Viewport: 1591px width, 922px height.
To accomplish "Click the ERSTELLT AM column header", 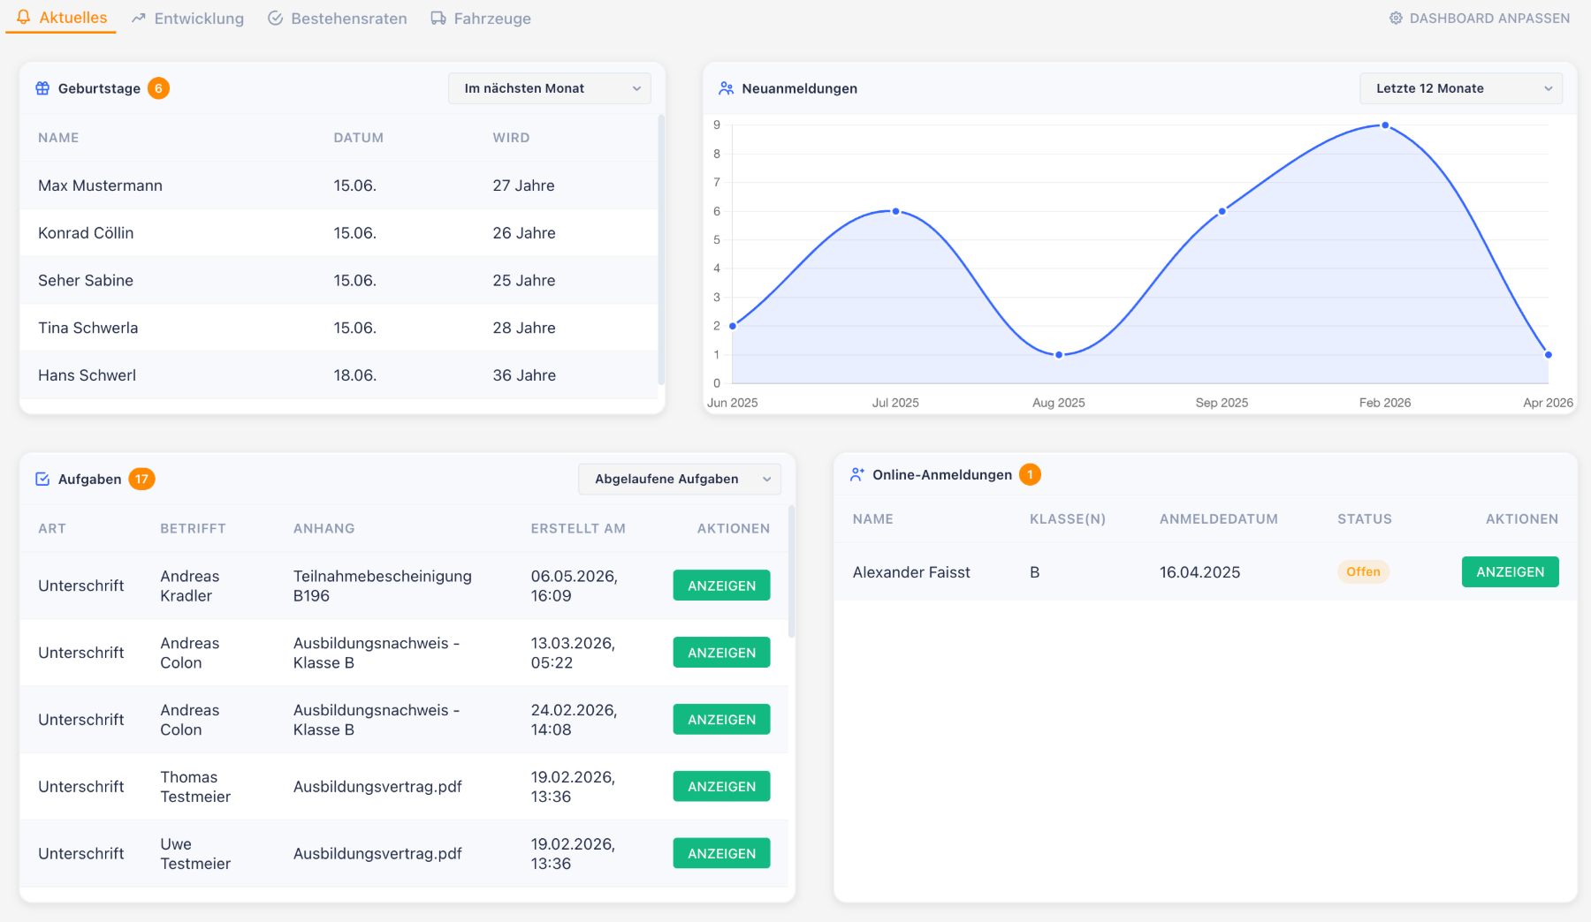I will tap(578, 529).
